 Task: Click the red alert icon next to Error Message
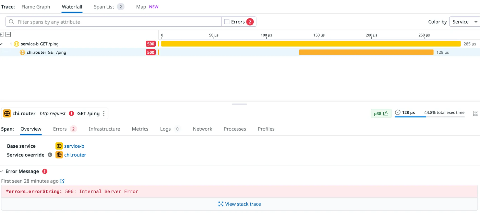click(x=45, y=171)
